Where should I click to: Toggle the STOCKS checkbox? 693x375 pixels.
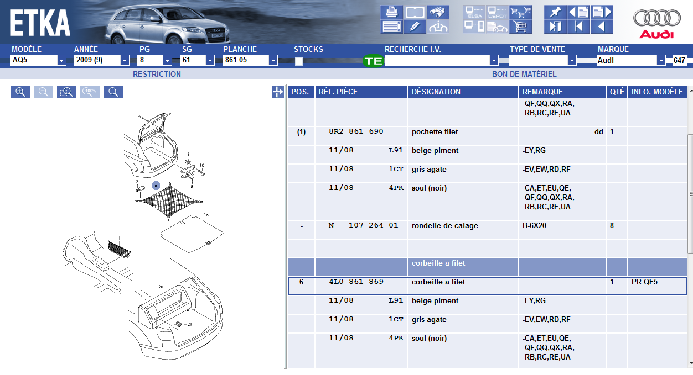(299, 61)
